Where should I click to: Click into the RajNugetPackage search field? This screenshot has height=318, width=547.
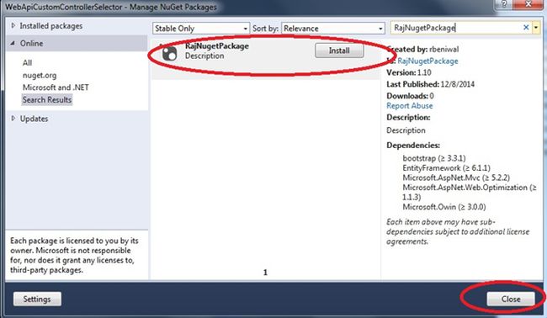coord(456,28)
